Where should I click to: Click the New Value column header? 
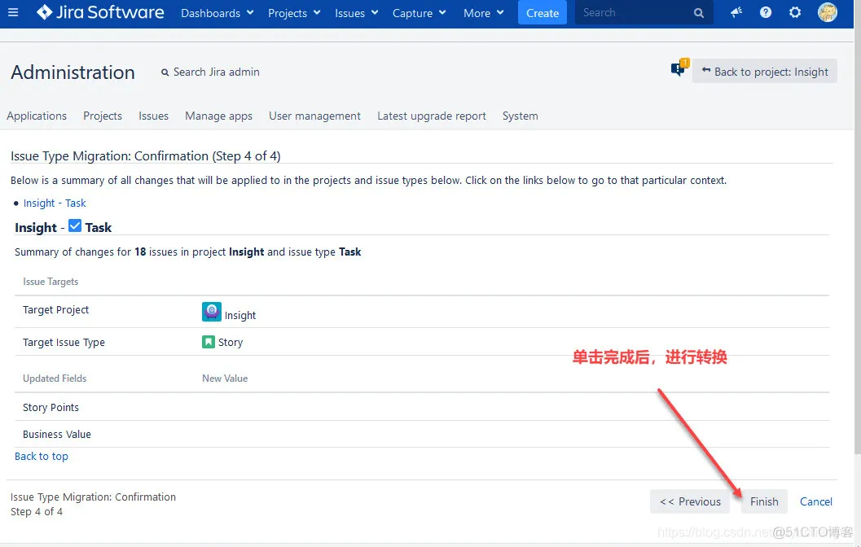(x=225, y=378)
